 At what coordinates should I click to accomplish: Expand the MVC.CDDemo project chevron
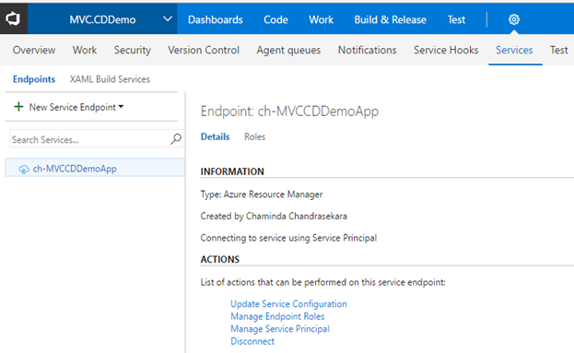[168, 18]
